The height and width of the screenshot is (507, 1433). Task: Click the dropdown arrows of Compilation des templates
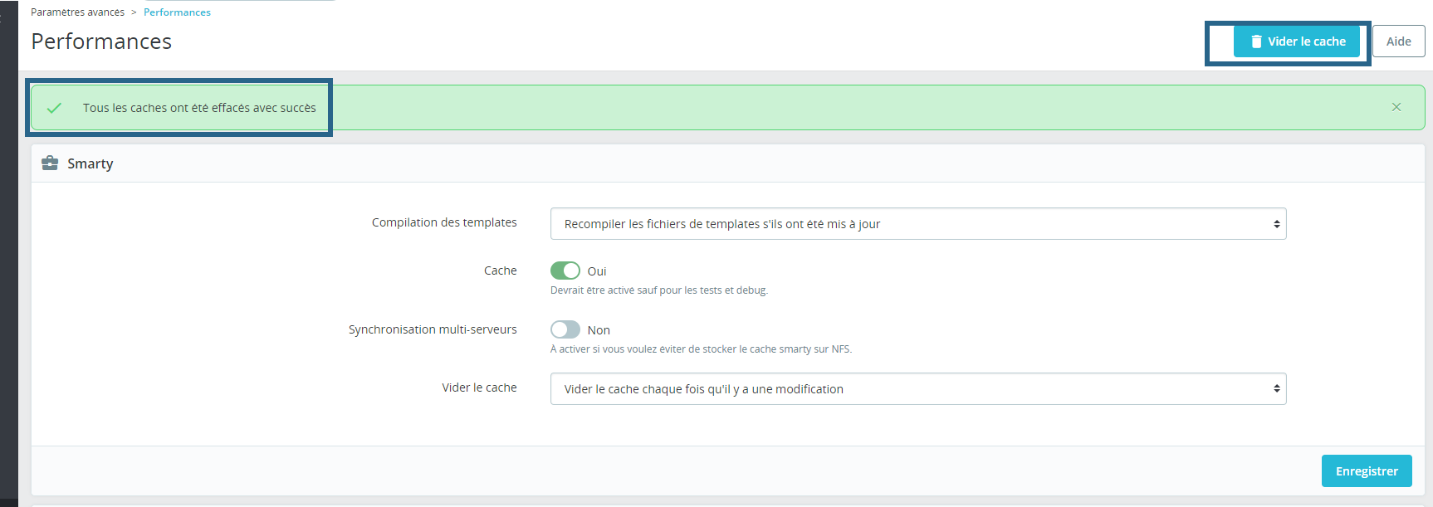[x=1276, y=223]
